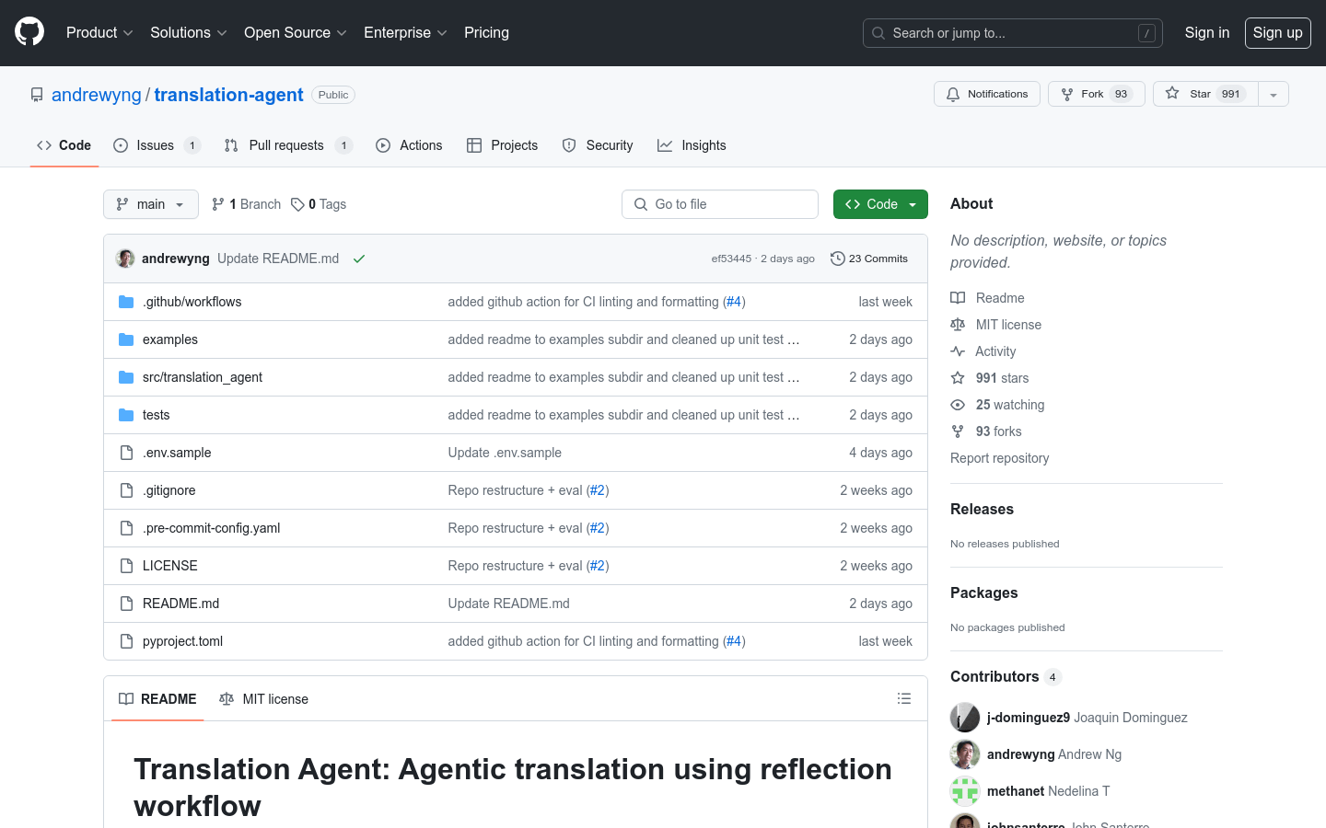Click andrewyng's avatar in Contributors
Viewport: 1326px width, 828px height.
[964, 754]
